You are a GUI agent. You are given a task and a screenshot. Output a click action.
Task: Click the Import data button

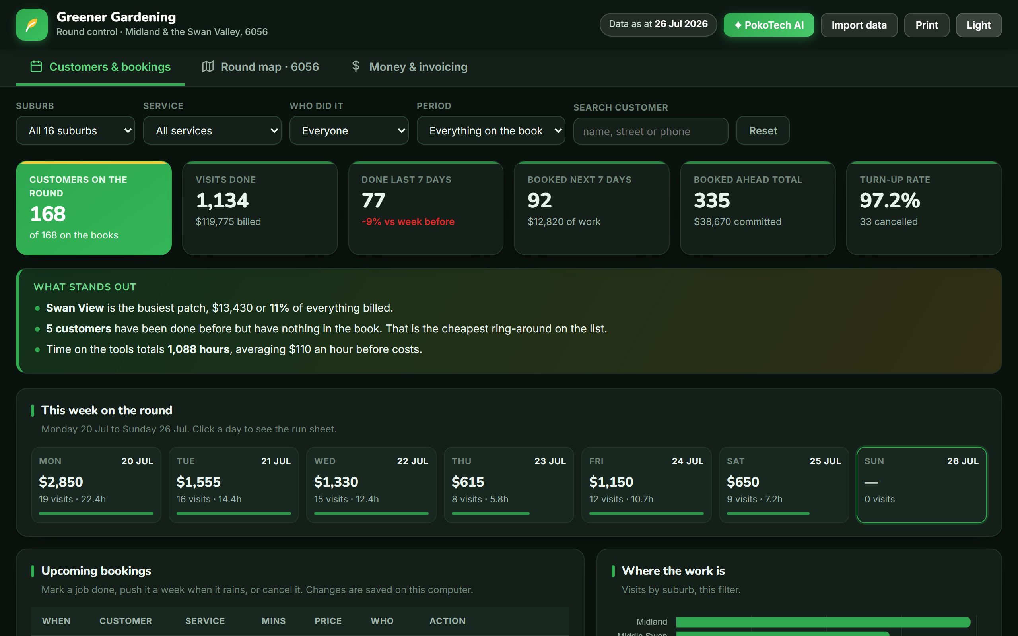(859, 25)
